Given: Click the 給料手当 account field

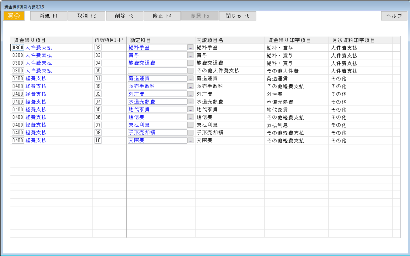Looking at the screenshot, I should tap(157, 48).
